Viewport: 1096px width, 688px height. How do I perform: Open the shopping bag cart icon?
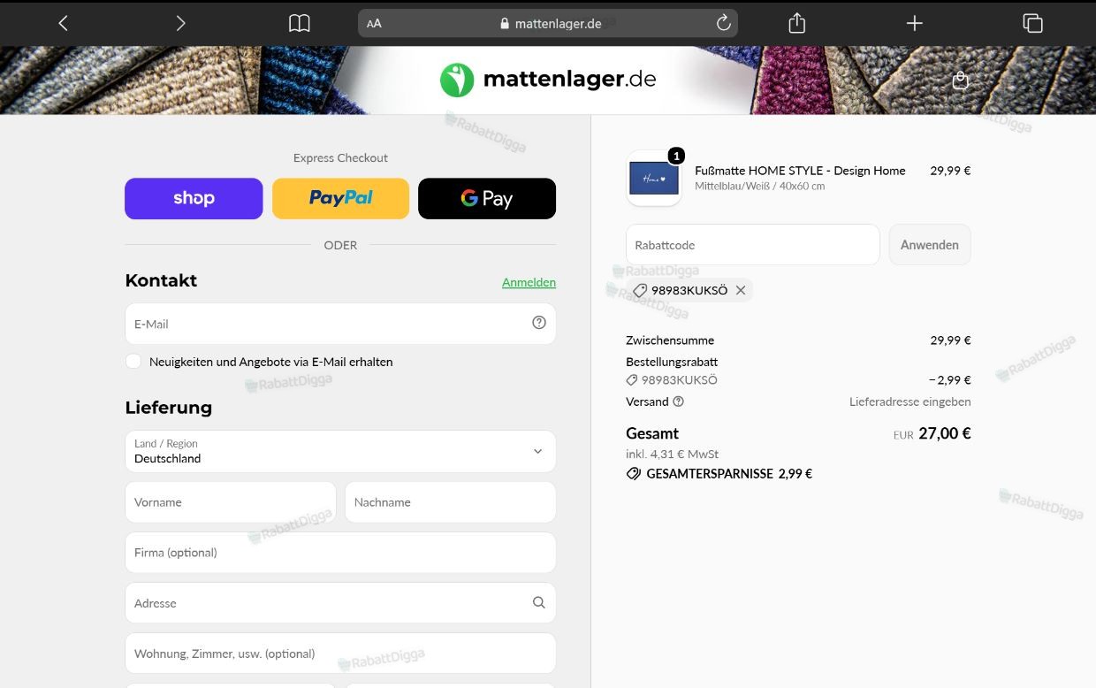point(961,80)
